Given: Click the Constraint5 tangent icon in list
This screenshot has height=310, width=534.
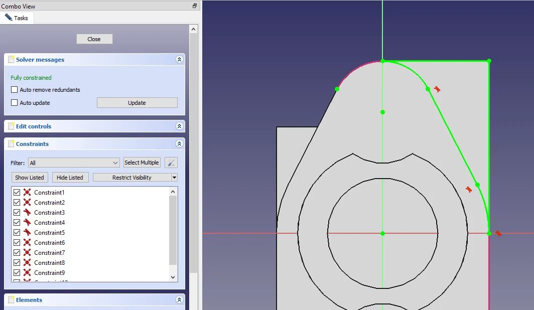Looking at the screenshot, I should click(27, 233).
